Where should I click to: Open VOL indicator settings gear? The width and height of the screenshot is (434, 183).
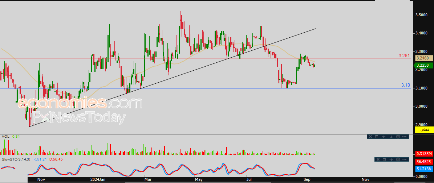point(398,137)
